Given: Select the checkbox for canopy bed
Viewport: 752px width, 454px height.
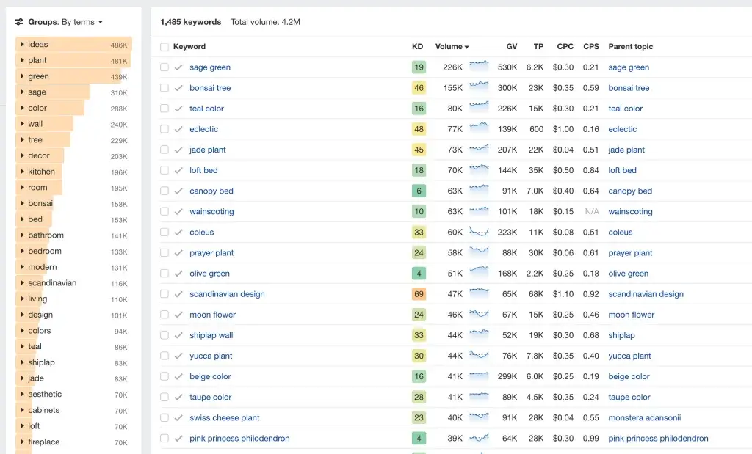Looking at the screenshot, I should pos(164,191).
